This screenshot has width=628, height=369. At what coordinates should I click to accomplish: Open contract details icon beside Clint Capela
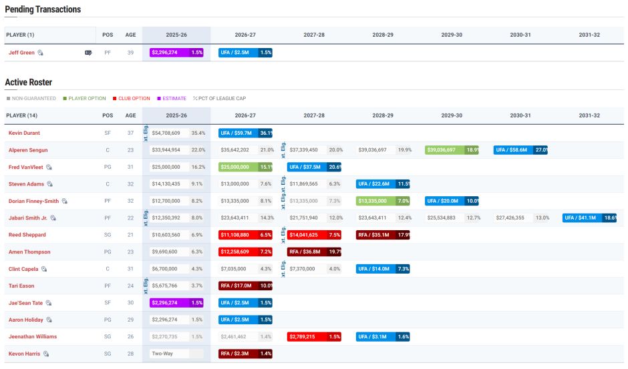point(44,269)
